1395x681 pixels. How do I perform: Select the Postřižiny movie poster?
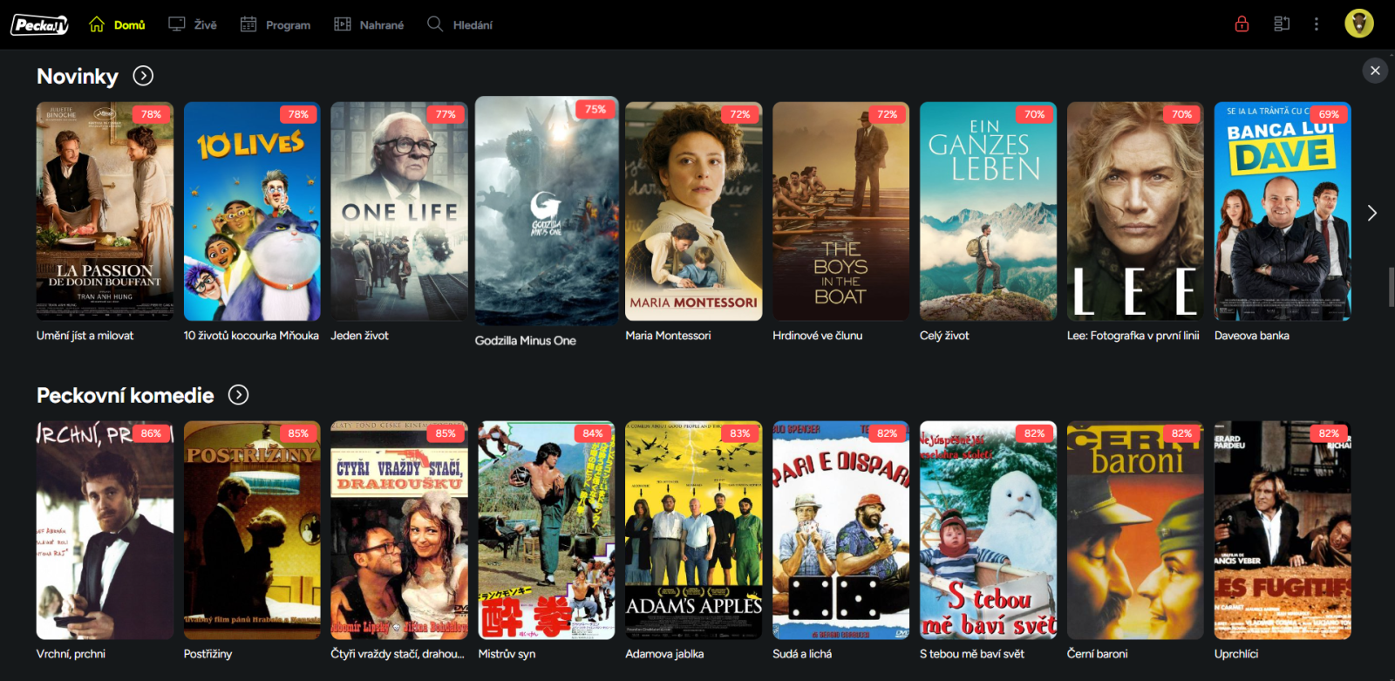pos(252,530)
